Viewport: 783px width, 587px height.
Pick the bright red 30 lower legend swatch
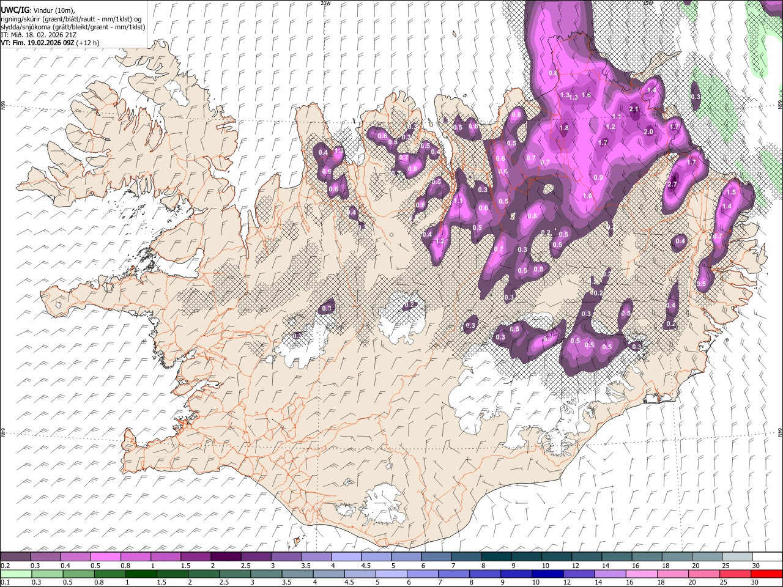pyautogui.click(x=767, y=574)
